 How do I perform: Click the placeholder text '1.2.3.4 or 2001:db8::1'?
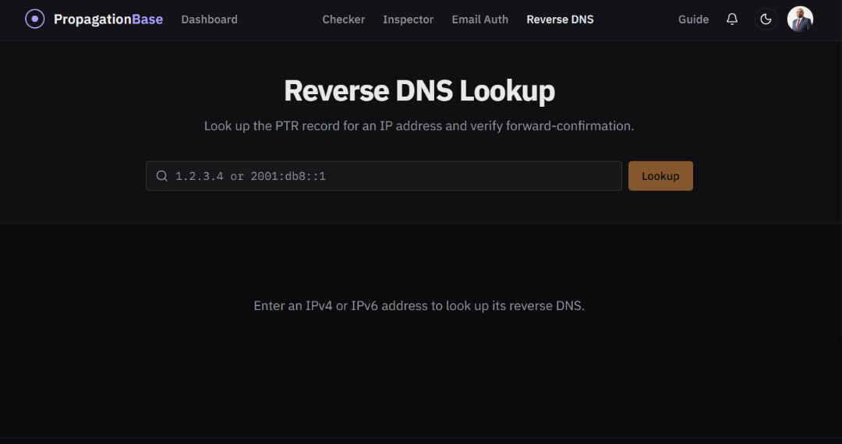coord(250,176)
